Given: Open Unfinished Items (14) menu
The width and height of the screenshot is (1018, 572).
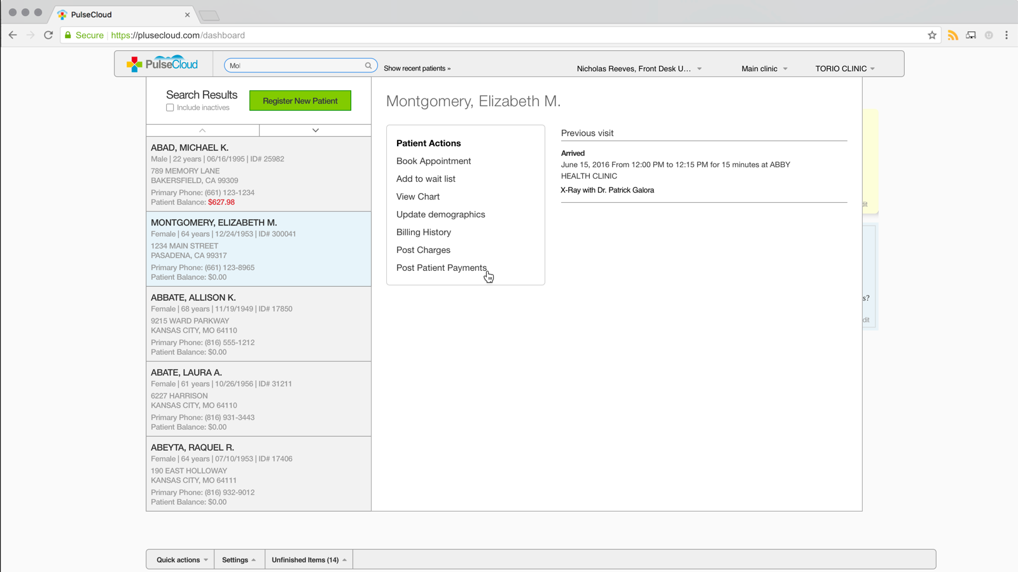Looking at the screenshot, I should 309,560.
